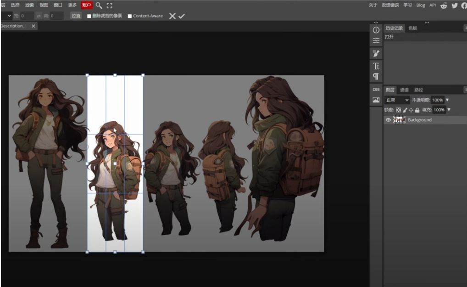Open the Brush settings panel icon
Screen dimensions: 467x287
coord(376,53)
